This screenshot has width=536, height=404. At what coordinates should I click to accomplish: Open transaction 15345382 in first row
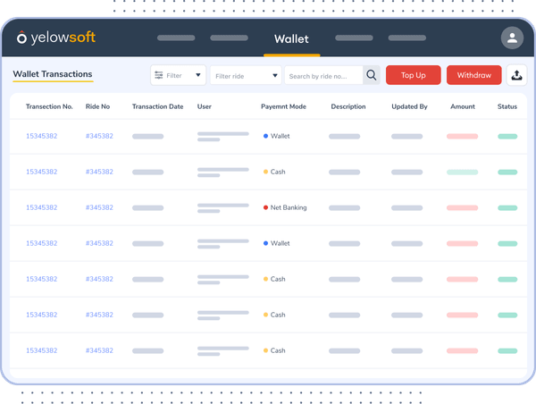coord(41,136)
